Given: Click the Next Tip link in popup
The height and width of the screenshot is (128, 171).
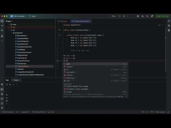Looking at the screenshot, I should click(x=120, y=97).
